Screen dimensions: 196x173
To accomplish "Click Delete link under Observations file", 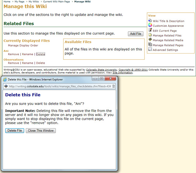I will [41, 63].
